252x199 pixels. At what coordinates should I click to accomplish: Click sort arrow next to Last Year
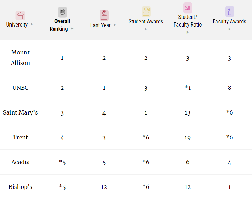pos(115,25)
